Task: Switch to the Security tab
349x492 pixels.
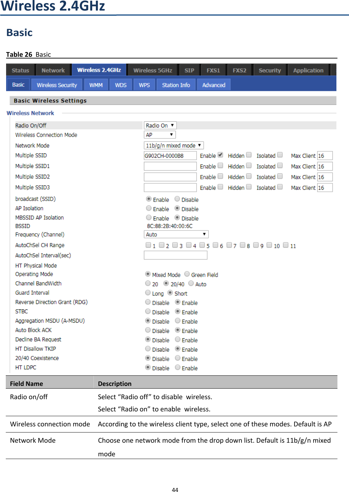Action: (269, 70)
